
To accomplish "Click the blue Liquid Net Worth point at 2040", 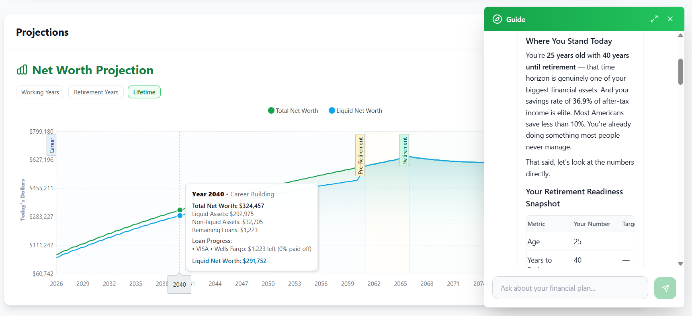I will (x=180, y=216).
